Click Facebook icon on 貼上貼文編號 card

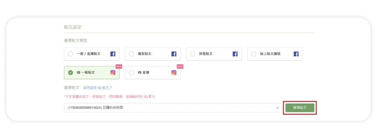click(296, 54)
